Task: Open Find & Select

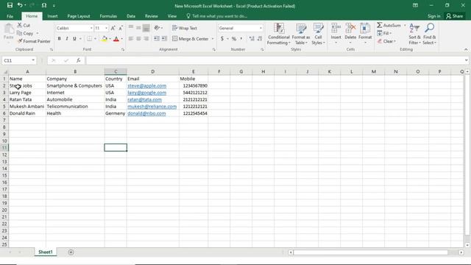Action: point(430,34)
